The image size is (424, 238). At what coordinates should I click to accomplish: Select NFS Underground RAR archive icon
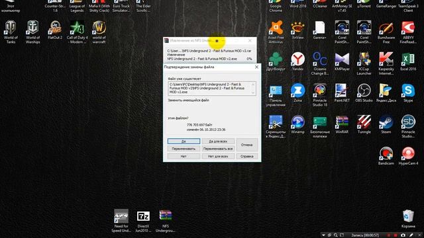(x=165, y=221)
